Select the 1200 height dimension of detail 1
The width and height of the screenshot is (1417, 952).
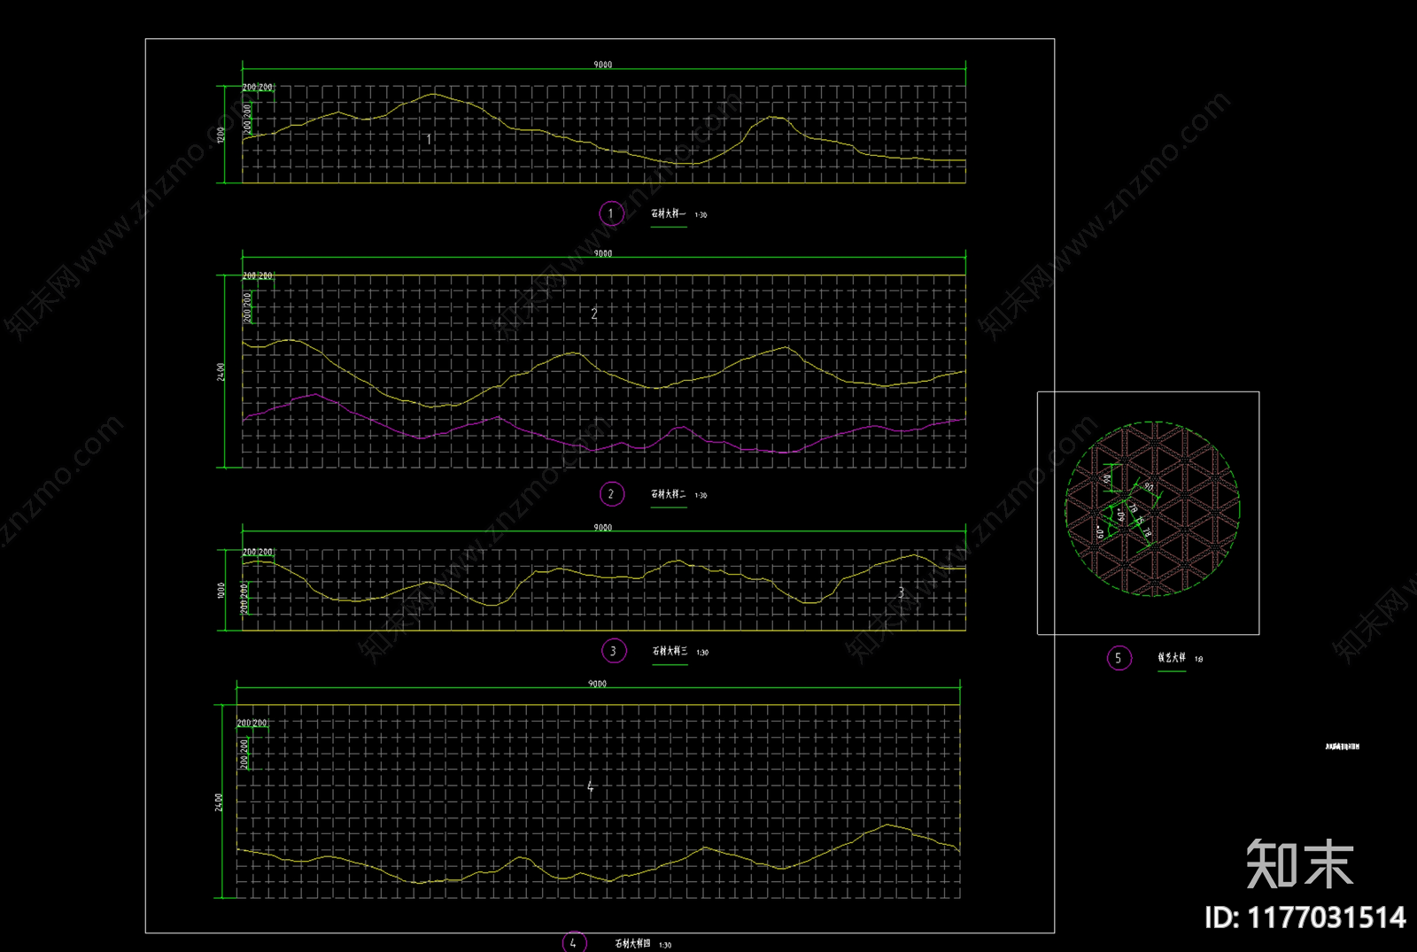(x=221, y=135)
